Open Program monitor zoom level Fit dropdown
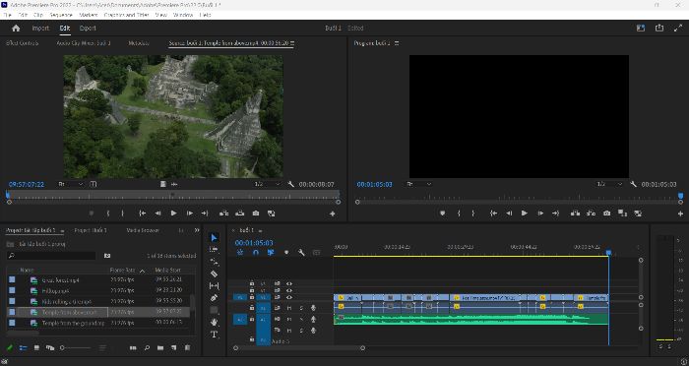Image resolution: width=689 pixels, height=366 pixels. [419, 184]
